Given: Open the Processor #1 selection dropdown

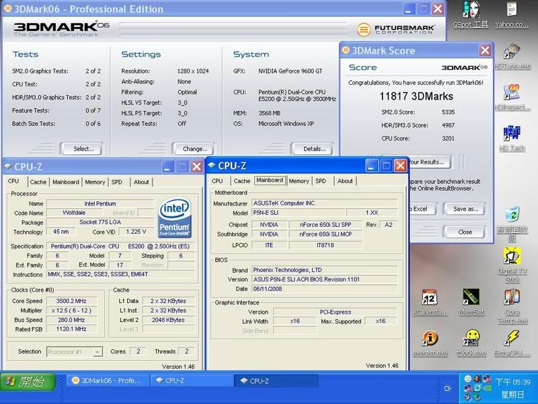Looking at the screenshot, I should tap(75, 351).
